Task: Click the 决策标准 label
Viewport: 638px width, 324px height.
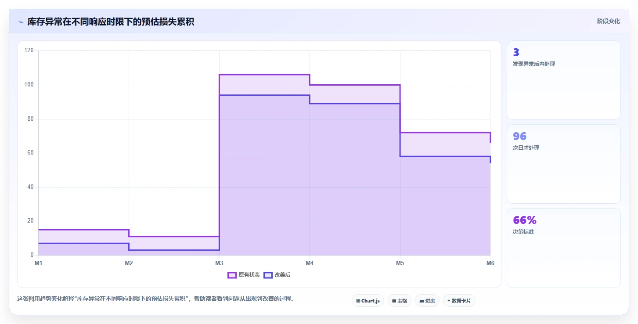Action: tap(523, 232)
